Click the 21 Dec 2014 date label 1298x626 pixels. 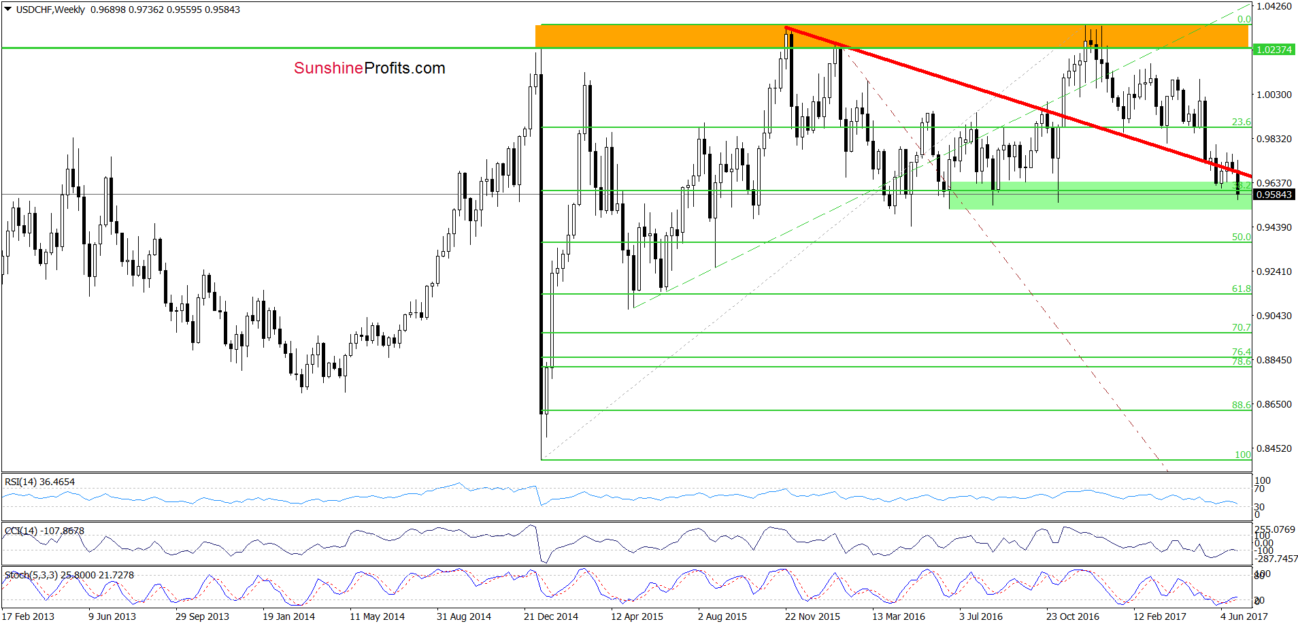coord(550,616)
